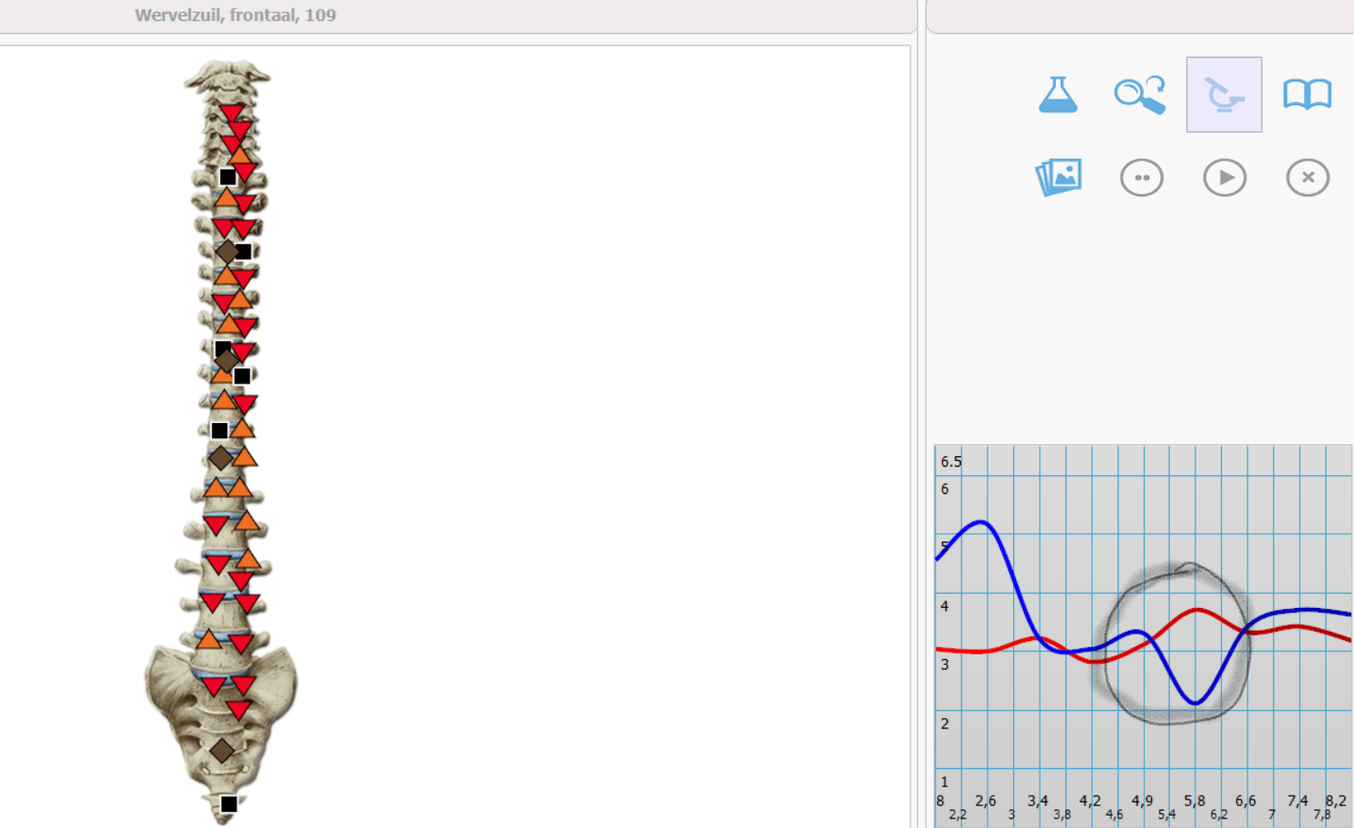1354x828 pixels.
Task: Open the image gallery icon
Action: 1059,177
